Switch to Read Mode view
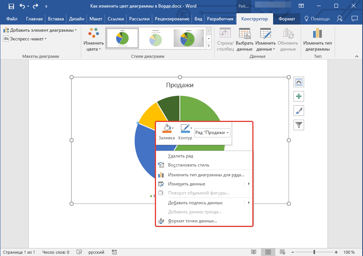The height and width of the screenshot is (256, 363). (x=254, y=252)
